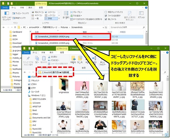Switch to 共有 tab in back window

click(22, 8)
